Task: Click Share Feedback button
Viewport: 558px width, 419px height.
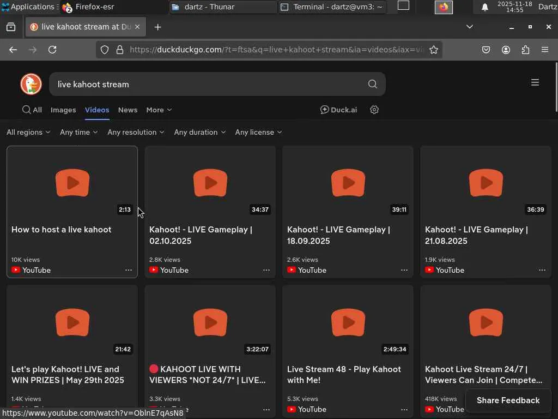Action: point(508,400)
